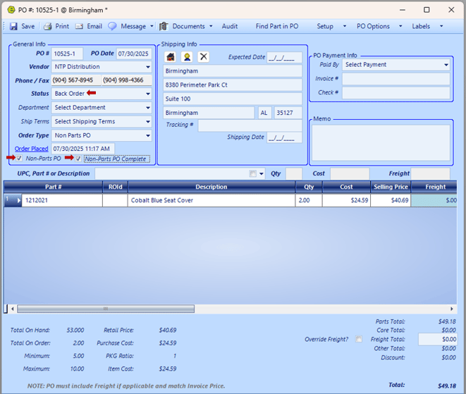Click the app logo in title bar

tap(11, 10)
